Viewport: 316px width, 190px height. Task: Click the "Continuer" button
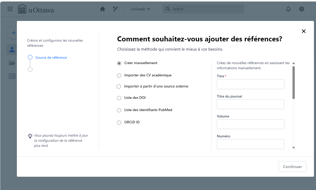pyautogui.click(x=292, y=166)
